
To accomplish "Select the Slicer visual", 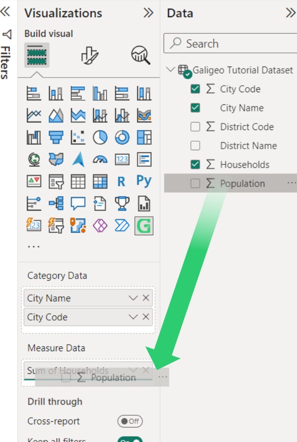I will [56, 181].
